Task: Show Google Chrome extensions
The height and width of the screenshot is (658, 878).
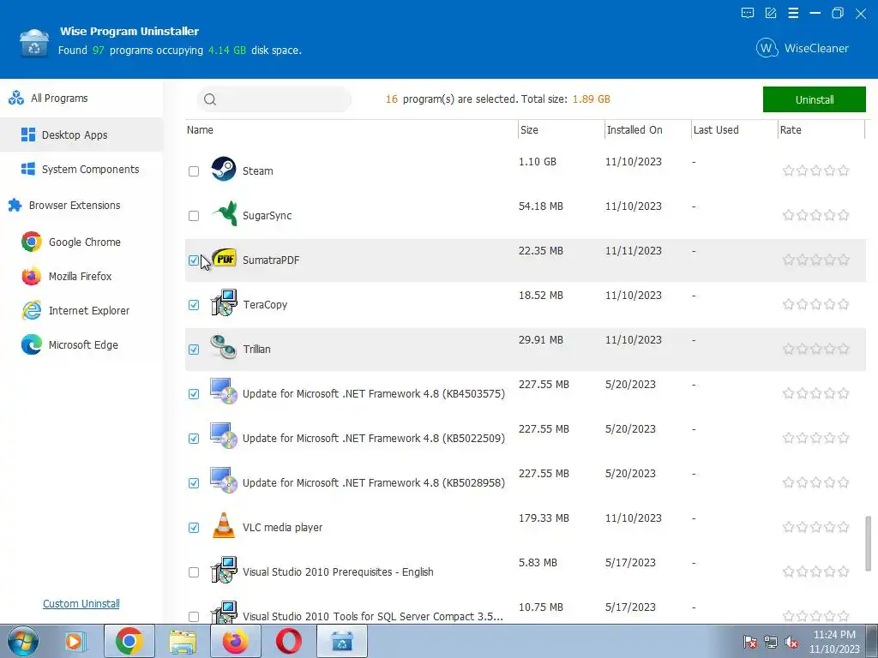Action: [81, 242]
